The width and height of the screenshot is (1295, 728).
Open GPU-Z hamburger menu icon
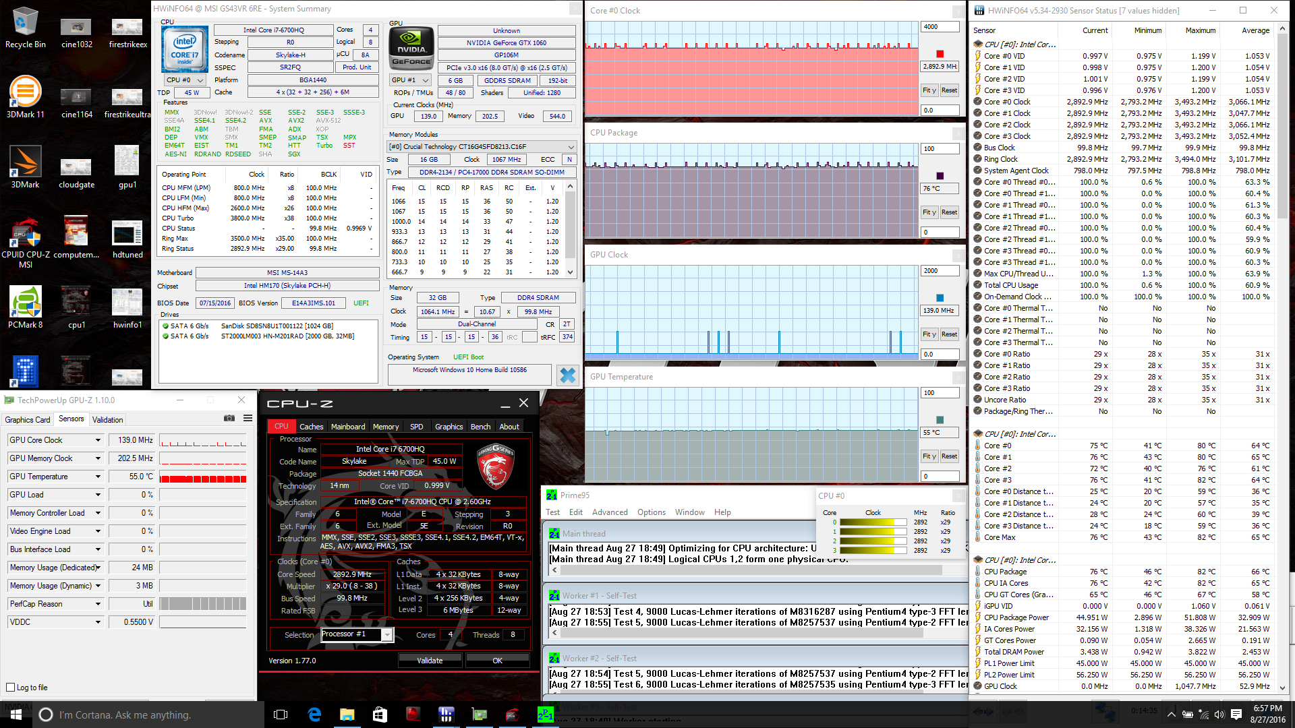[x=248, y=419]
